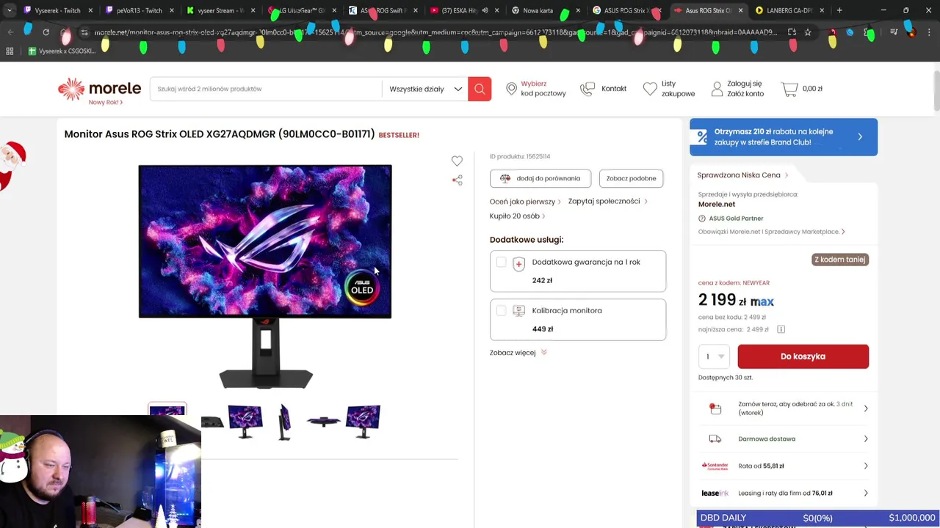Open Brand Club banner arrow

pyautogui.click(x=860, y=137)
